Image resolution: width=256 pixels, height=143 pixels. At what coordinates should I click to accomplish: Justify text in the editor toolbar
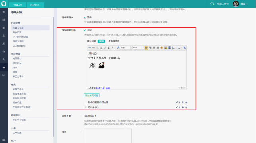click(158, 48)
